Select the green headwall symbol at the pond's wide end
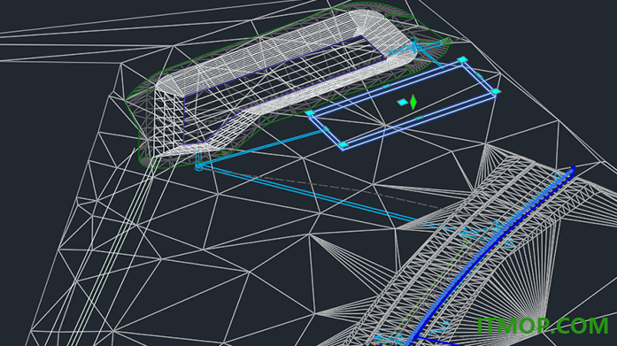The height and width of the screenshot is (346, 617). tap(447, 42)
